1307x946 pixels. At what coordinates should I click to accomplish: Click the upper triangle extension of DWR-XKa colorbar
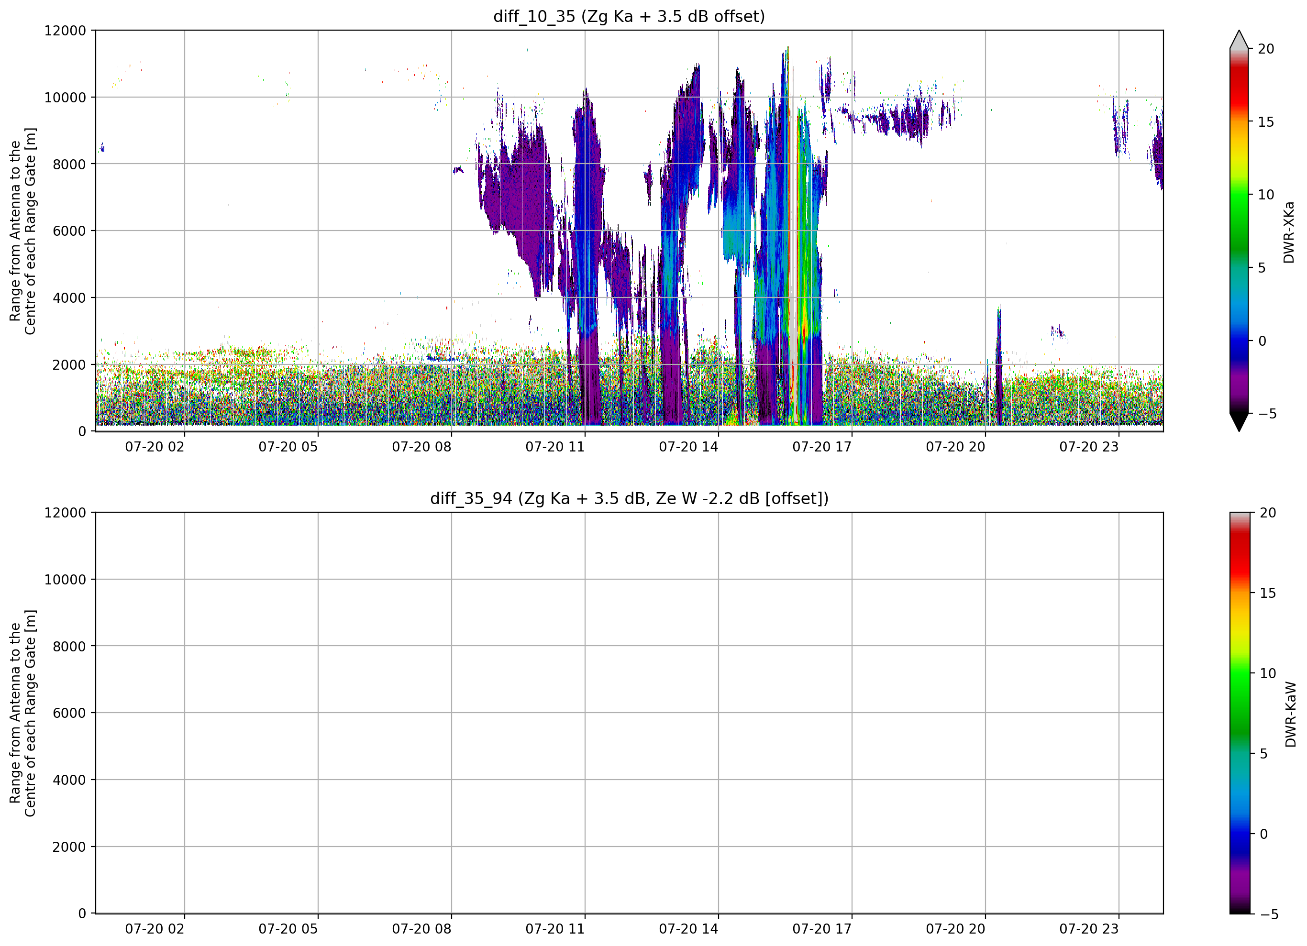coord(1239,40)
